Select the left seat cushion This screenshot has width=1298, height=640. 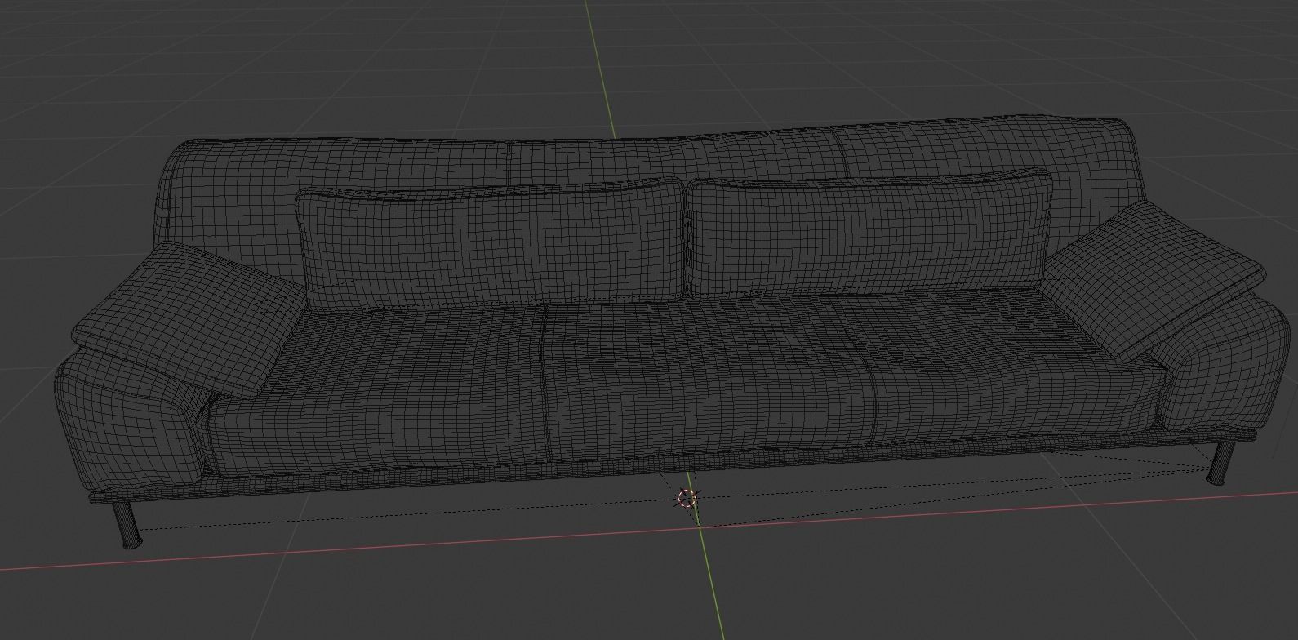pyautogui.click(x=380, y=392)
